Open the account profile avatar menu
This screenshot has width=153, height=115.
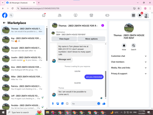146,15
